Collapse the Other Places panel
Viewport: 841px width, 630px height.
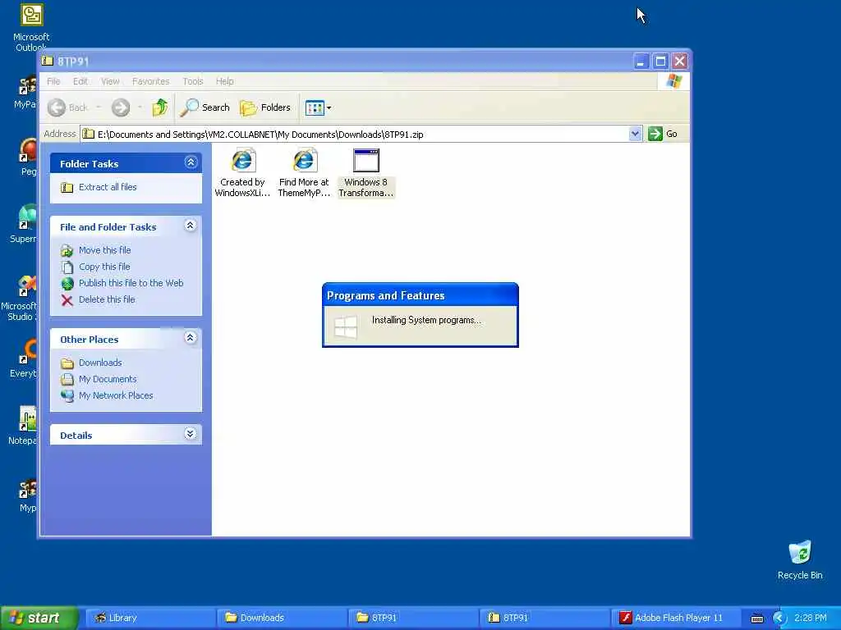point(190,337)
